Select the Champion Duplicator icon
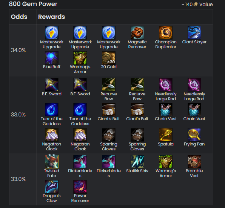 tap(166, 33)
